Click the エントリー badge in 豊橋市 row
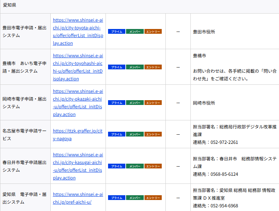Image resolution: width=279 pixels, height=211 pixels. [x=153, y=67]
